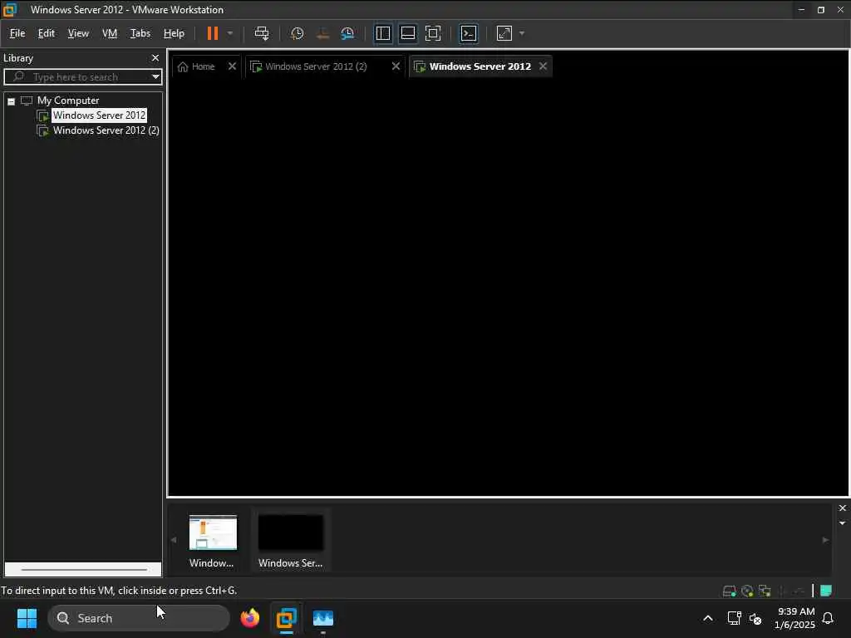This screenshot has width=851, height=638.
Task: Move thumbnail bar left with arrow
Action: (174, 540)
